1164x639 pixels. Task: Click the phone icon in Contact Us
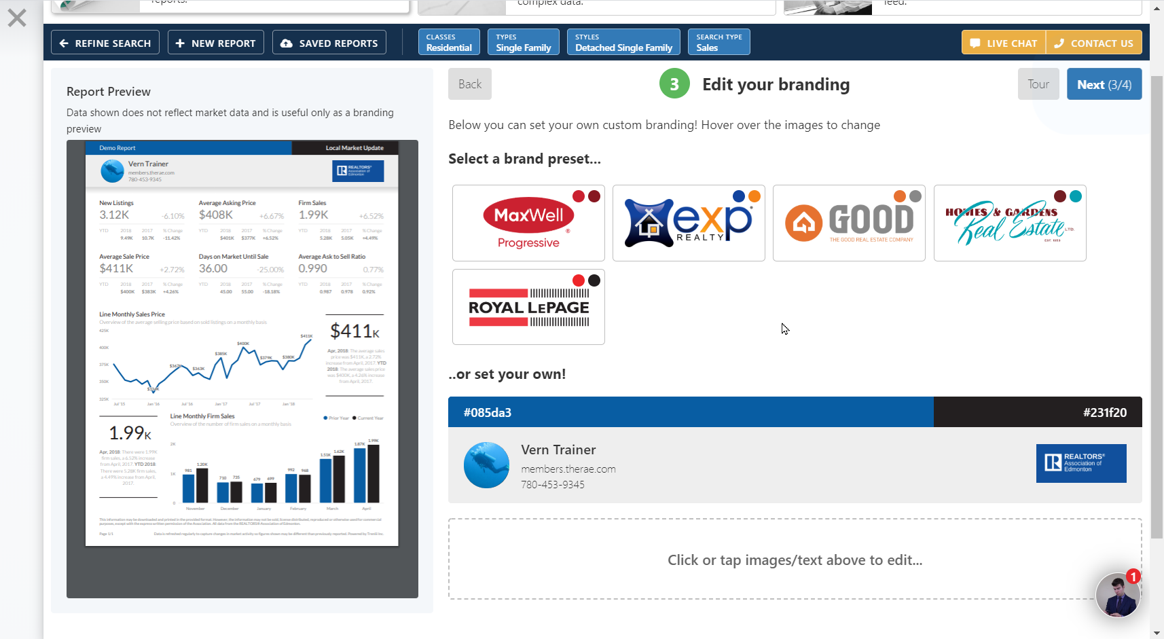(1059, 43)
